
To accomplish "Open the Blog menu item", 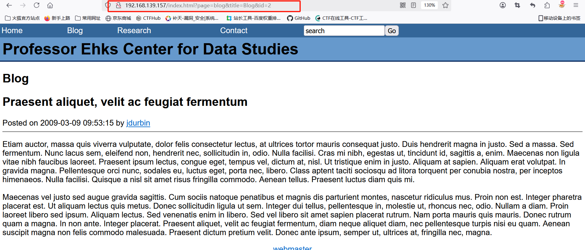I will pos(75,30).
